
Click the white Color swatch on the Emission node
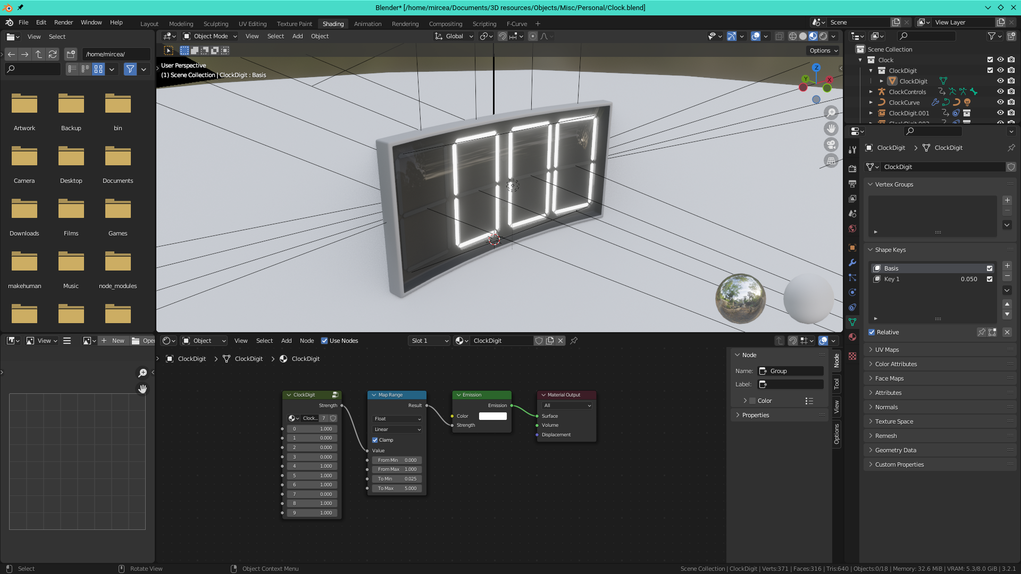[492, 416]
